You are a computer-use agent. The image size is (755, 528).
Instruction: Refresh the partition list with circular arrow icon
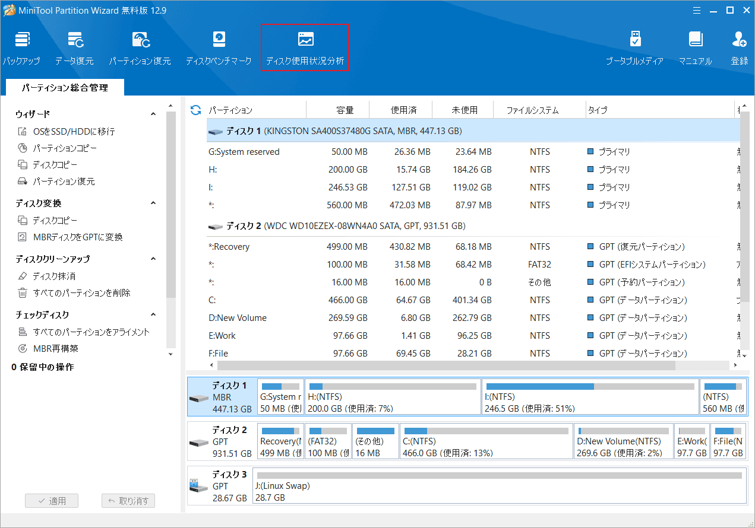tap(195, 109)
